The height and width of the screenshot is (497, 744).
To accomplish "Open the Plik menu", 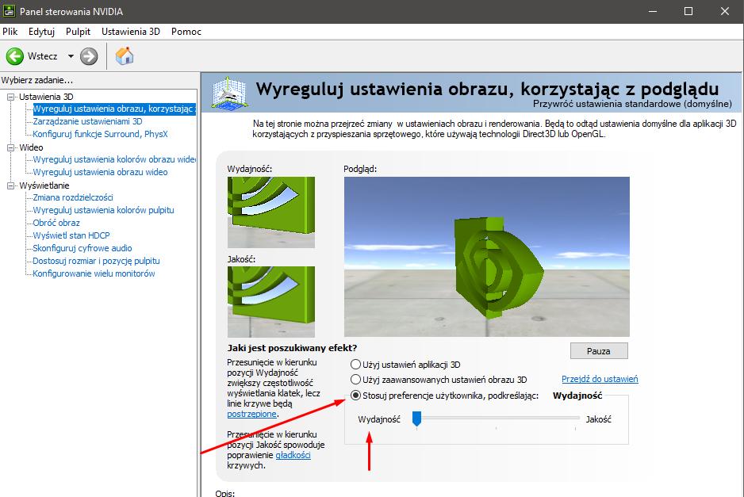I will pyautogui.click(x=10, y=31).
